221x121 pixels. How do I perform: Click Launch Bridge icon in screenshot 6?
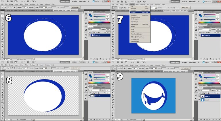pyautogui.click(x=7, y=1)
